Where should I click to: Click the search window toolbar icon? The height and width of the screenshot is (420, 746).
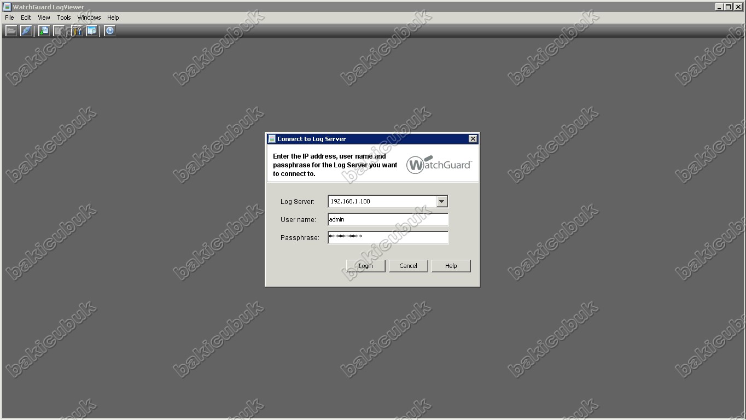91,31
